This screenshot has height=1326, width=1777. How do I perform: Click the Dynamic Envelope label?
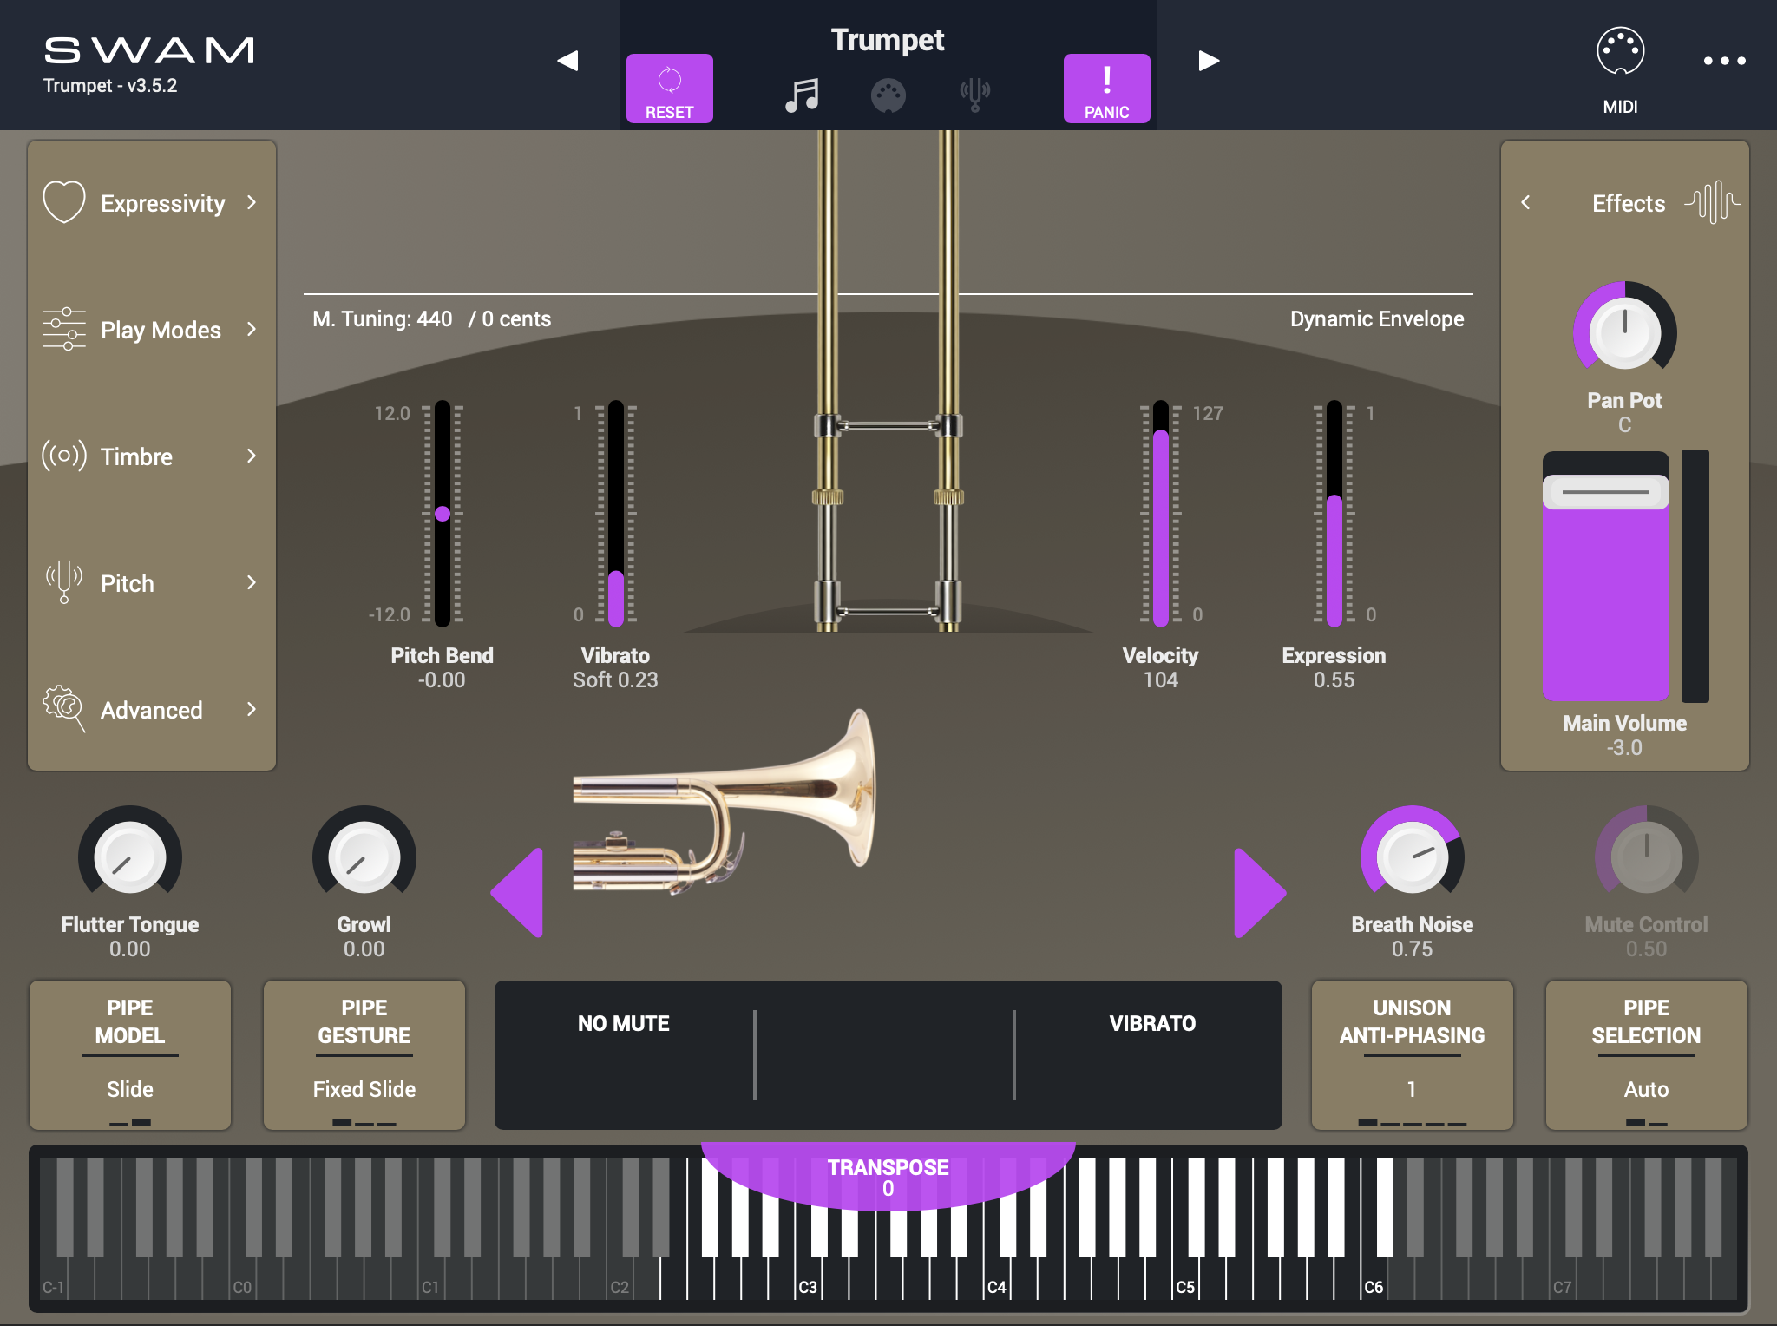[x=1377, y=319]
